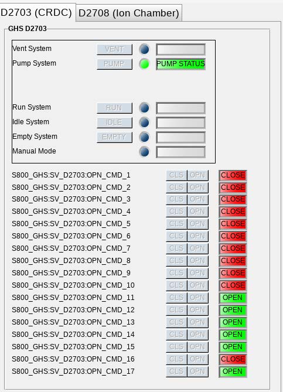Toggle OPN for valve OPN_CMD_1
This screenshot has width=283, height=392.
click(197, 175)
